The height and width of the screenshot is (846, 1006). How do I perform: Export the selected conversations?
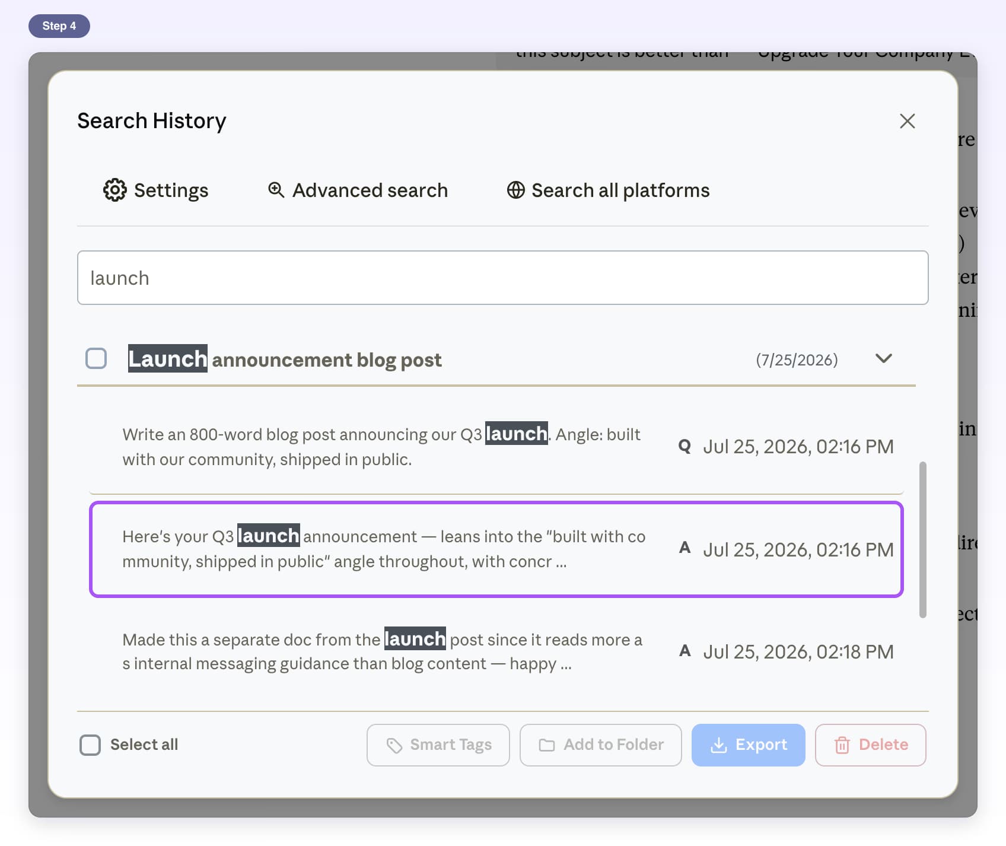tap(749, 745)
